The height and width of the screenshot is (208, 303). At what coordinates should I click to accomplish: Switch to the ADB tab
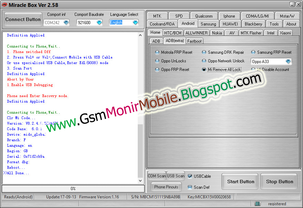156,41
